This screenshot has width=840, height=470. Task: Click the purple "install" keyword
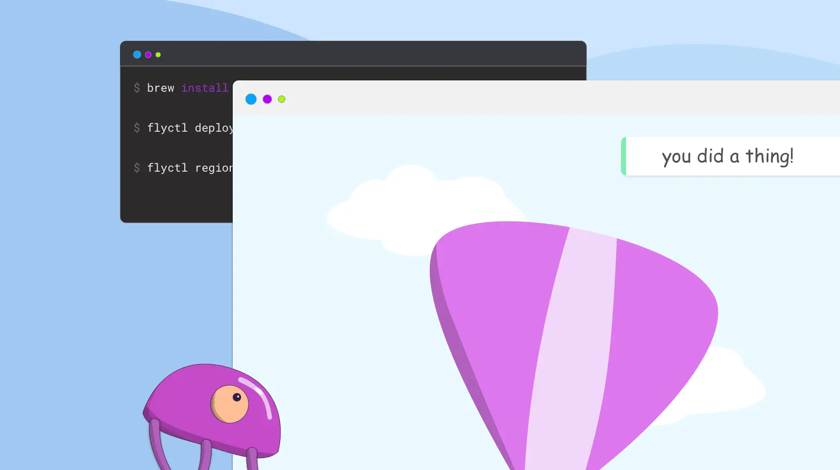(205, 88)
